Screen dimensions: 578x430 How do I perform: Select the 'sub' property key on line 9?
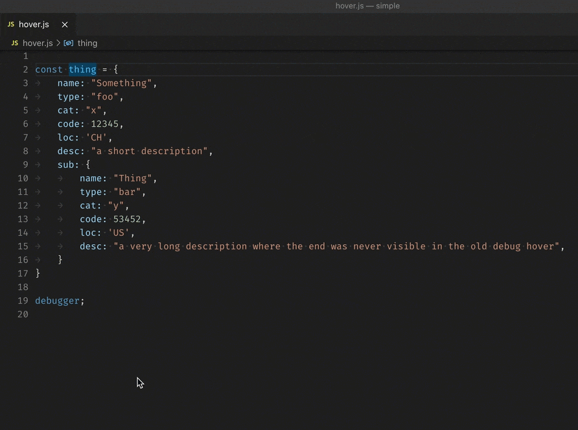click(65, 164)
